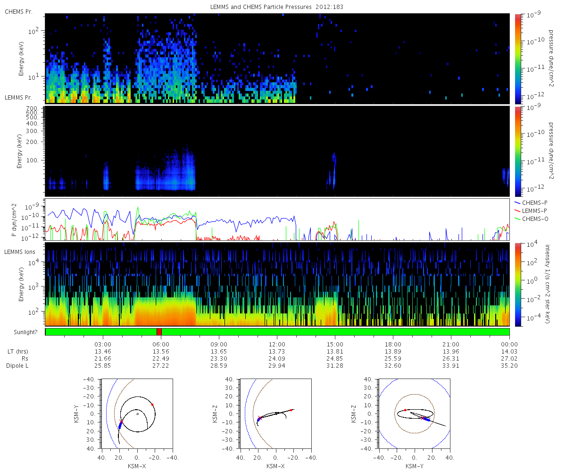566x472 pixels.
Task: Click the CHEMS pressure color bar at top right
Action: 517,59
